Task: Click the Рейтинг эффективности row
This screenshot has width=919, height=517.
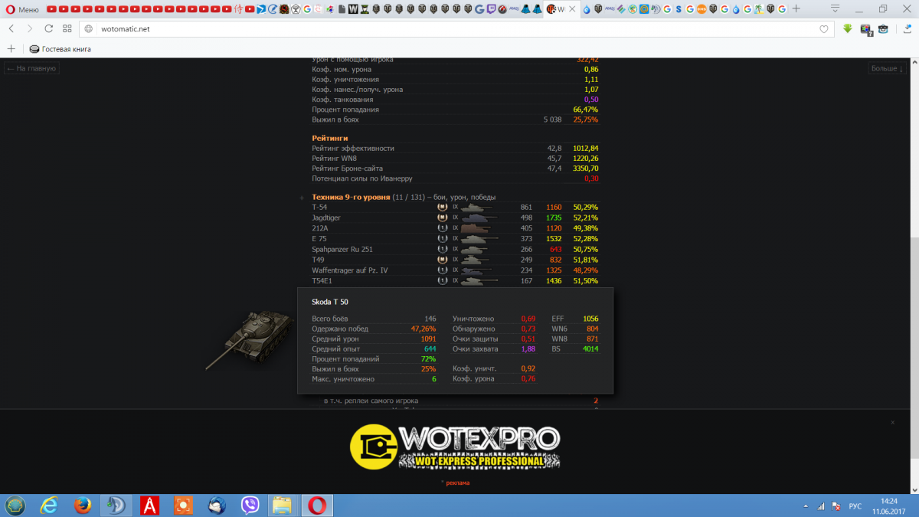Action: [x=455, y=148]
